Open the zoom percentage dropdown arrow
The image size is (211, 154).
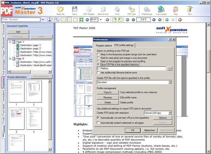(x=101, y=20)
